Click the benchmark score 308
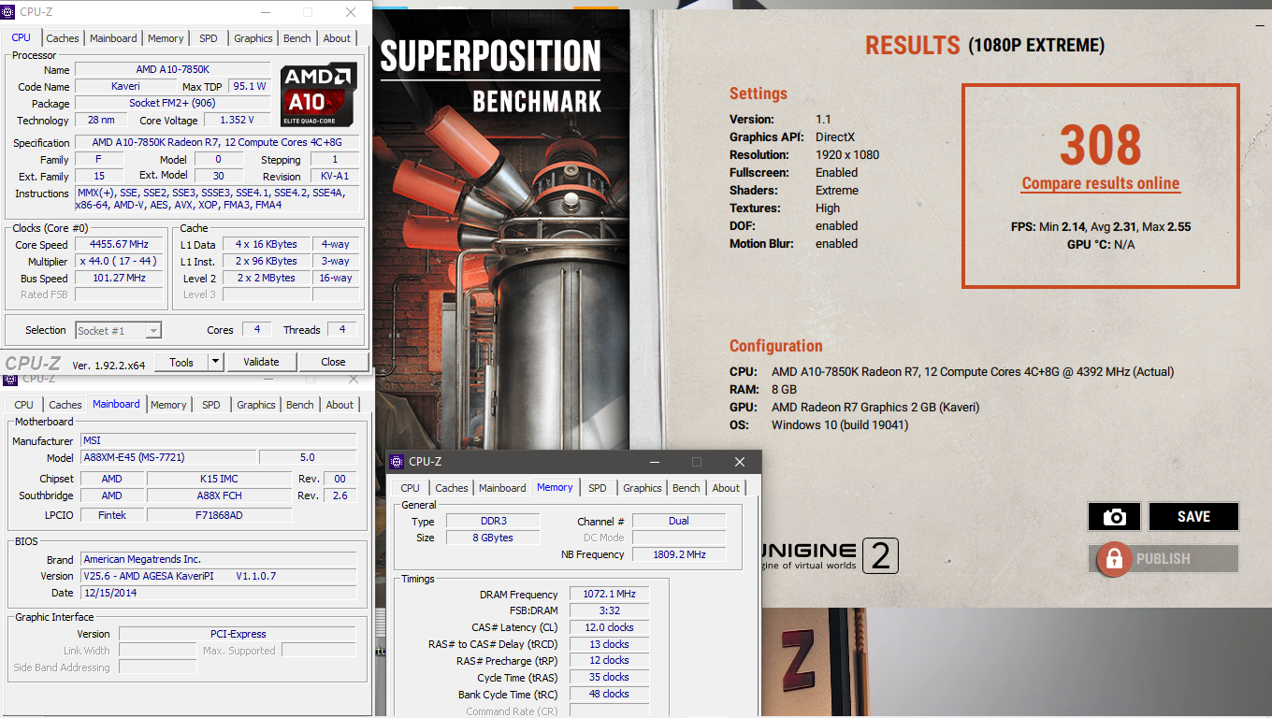The width and height of the screenshot is (1272, 718). tap(1100, 146)
